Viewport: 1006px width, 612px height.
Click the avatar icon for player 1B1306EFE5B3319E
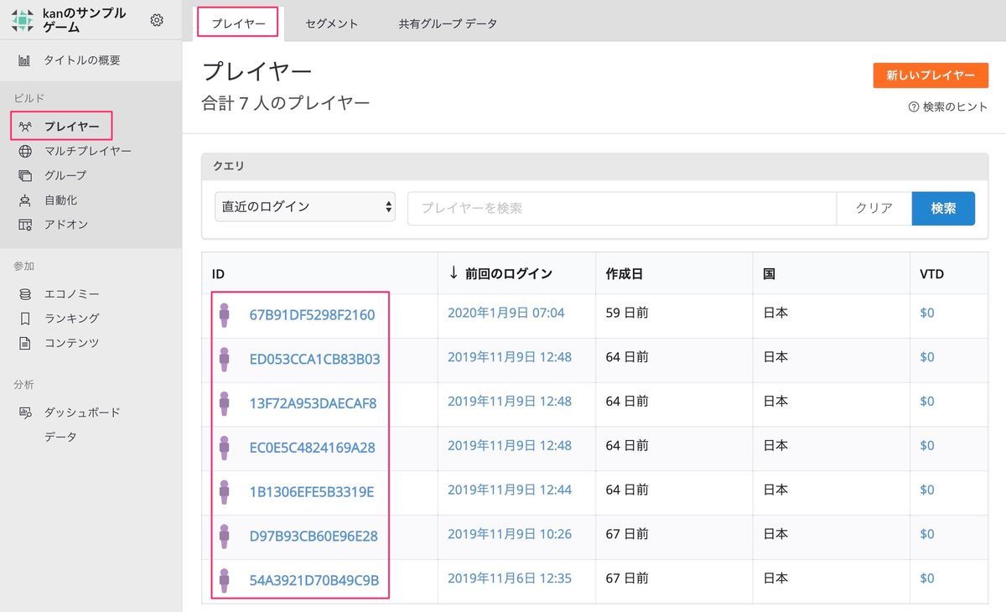(225, 492)
